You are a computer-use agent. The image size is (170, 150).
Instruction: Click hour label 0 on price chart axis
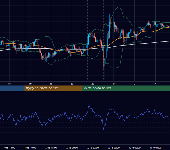click(114, 84)
